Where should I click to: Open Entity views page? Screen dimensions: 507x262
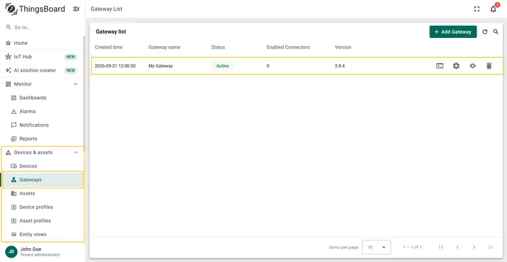42,234
